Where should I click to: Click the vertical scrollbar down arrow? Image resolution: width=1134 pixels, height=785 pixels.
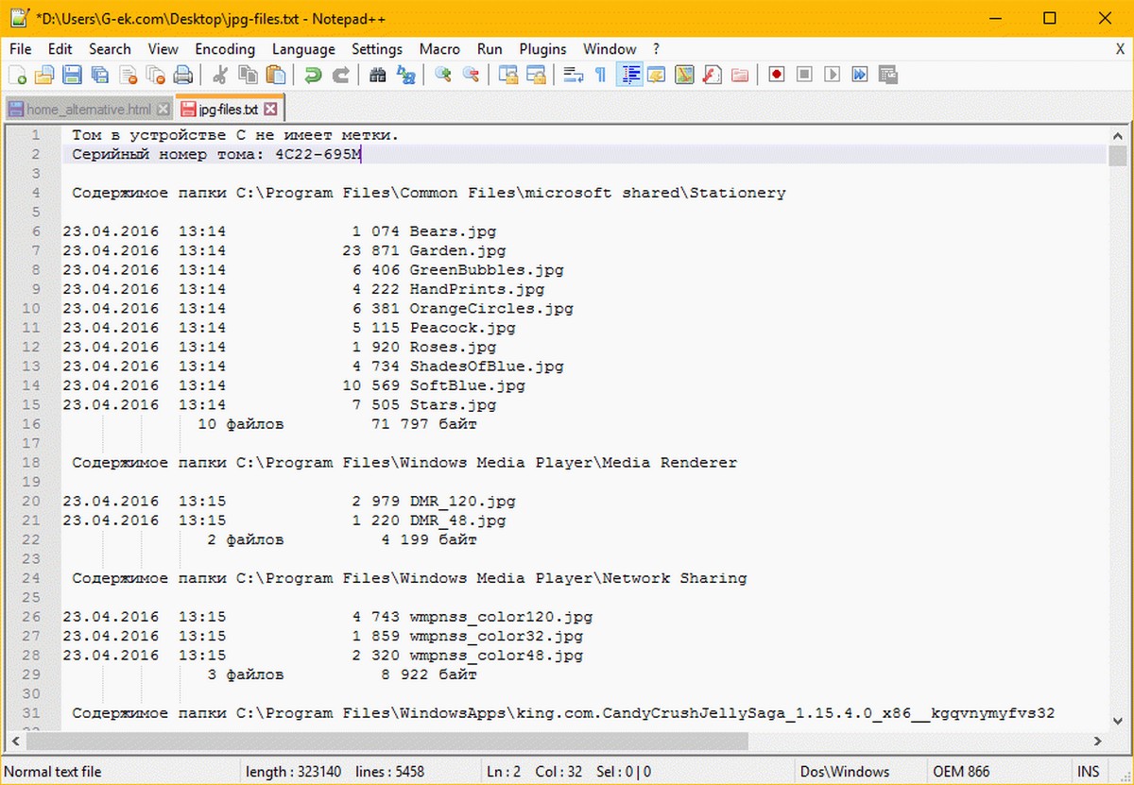[1118, 720]
